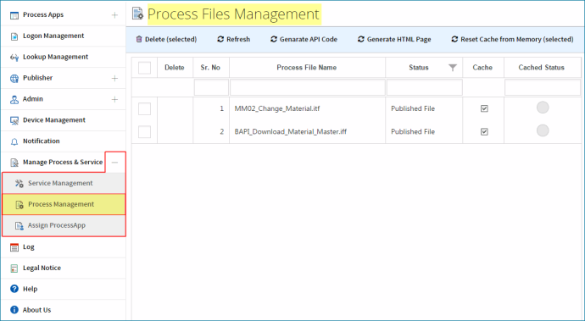
Task: Click the Device Management icon
Action: pos(14,120)
